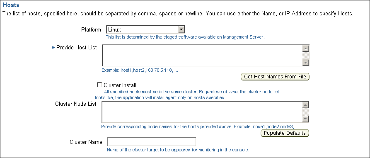Click the up arrow of Host List scrollbar

click(x=306, y=49)
